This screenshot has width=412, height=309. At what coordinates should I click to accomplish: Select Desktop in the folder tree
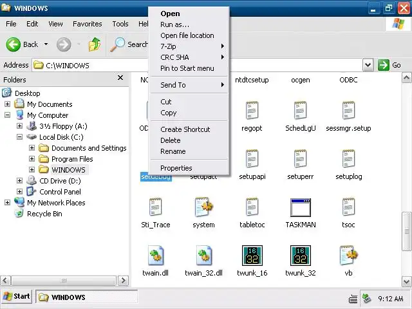tap(27, 93)
